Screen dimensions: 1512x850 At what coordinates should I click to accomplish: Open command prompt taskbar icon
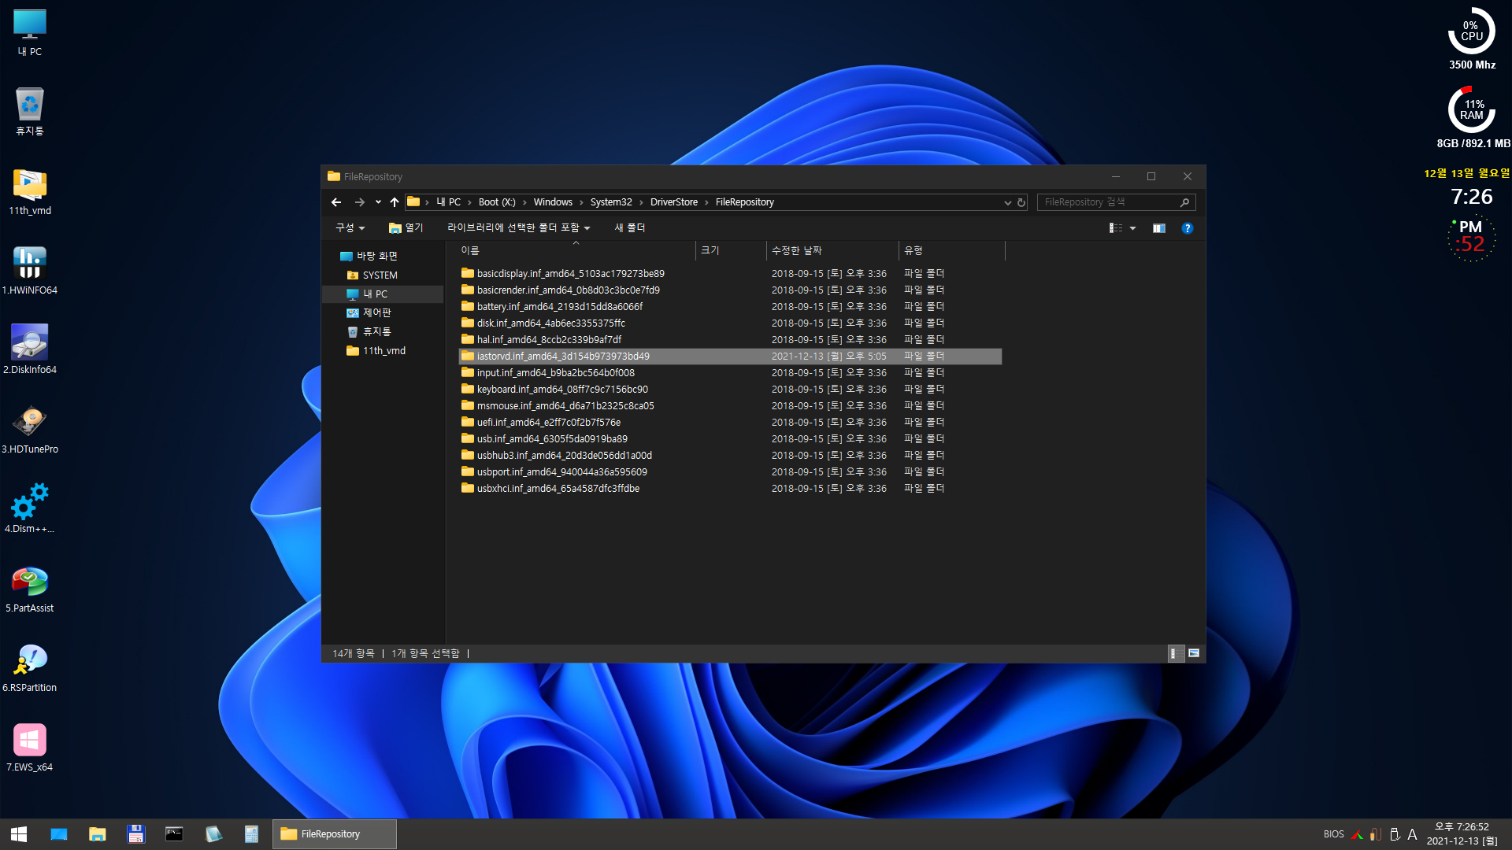point(174,834)
